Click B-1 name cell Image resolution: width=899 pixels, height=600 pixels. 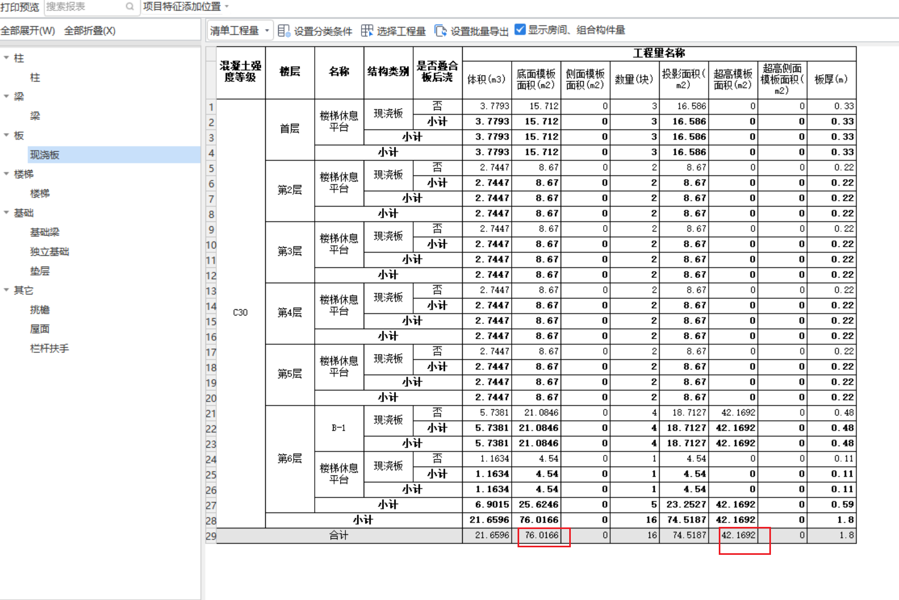(x=339, y=428)
